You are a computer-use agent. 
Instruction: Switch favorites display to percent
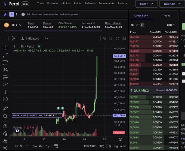click(12, 14)
